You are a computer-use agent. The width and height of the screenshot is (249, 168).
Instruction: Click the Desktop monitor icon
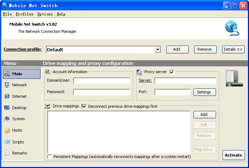click(x=7, y=108)
